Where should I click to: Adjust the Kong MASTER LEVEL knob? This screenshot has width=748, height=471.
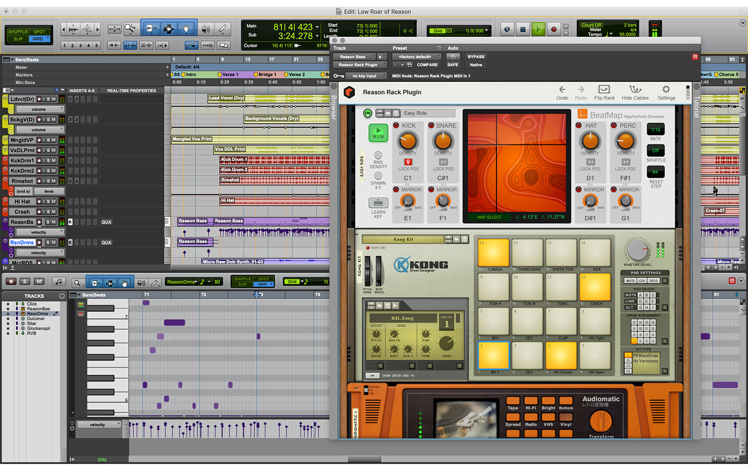click(637, 250)
